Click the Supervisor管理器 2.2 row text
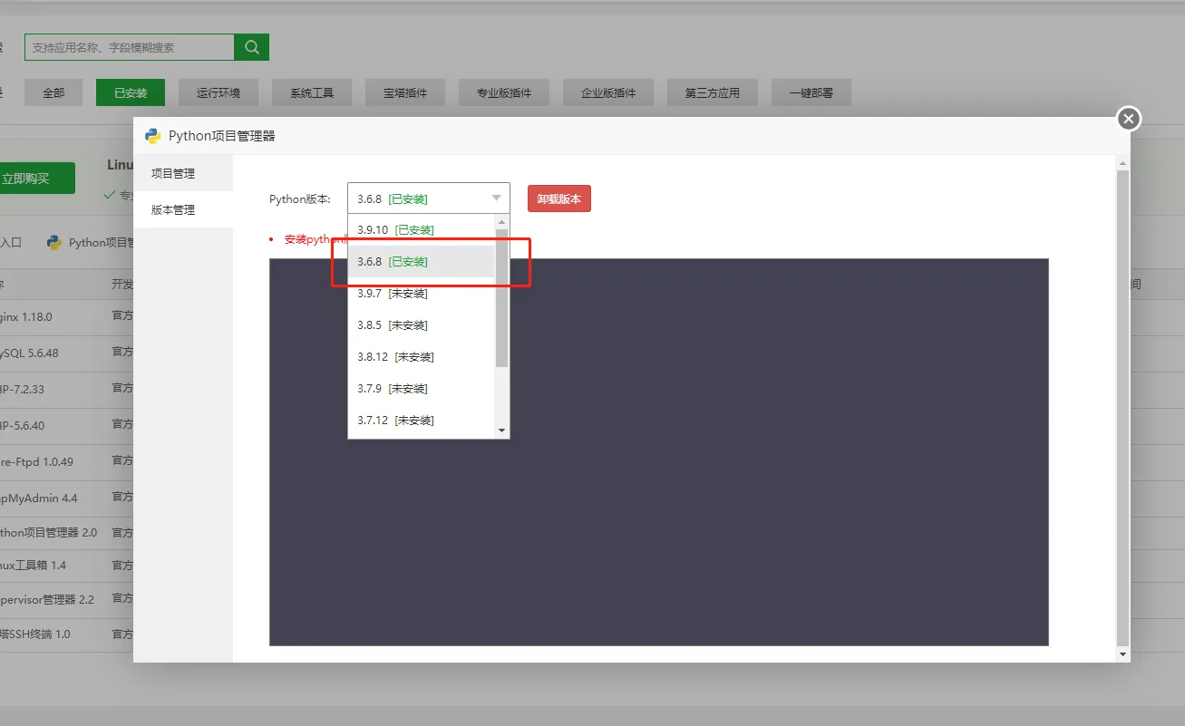Screen dimensions: 1185x726 pos(47,599)
